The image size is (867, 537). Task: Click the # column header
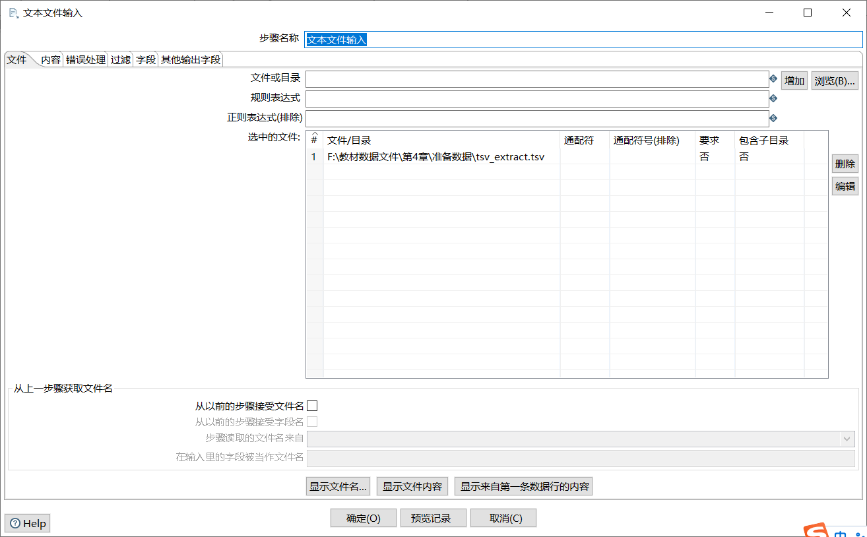coord(315,140)
